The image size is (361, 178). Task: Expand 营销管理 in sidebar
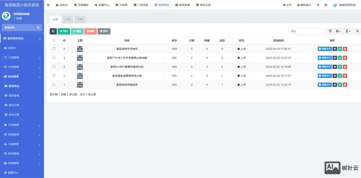(x=22, y=134)
